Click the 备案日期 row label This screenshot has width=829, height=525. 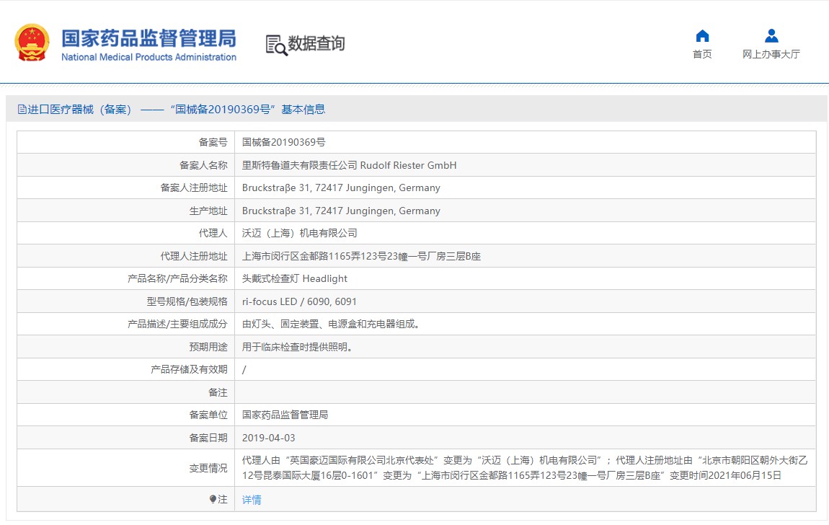pos(208,438)
